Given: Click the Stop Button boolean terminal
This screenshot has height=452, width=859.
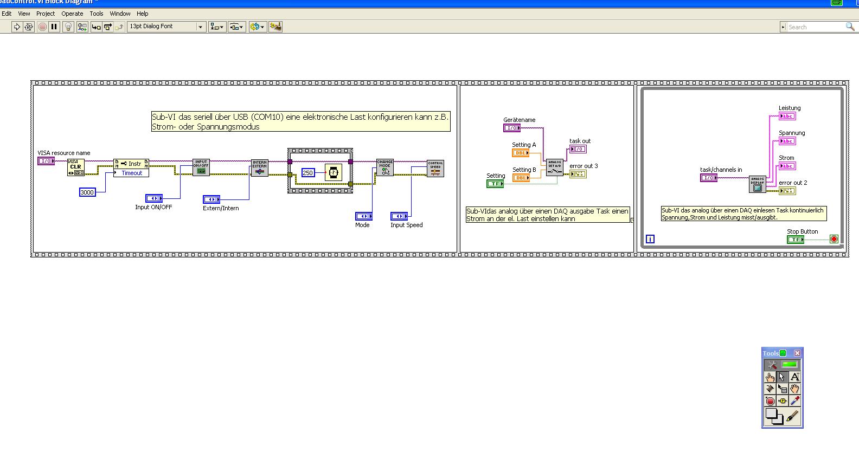Looking at the screenshot, I should tap(796, 240).
